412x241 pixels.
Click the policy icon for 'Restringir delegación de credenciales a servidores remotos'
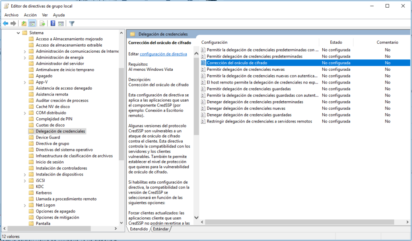pyautogui.click(x=203, y=121)
